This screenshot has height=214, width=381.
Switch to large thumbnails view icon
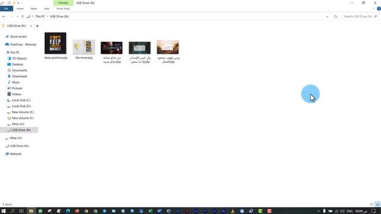(x=378, y=204)
